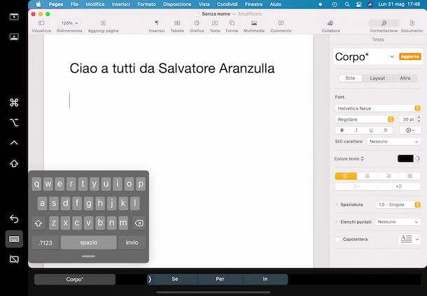Align text right
This screenshot has width=427, height=296.
(x=388, y=176)
